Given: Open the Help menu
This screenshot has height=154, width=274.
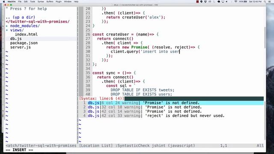Looking at the screenshot, I should click(x=76, y=2).
